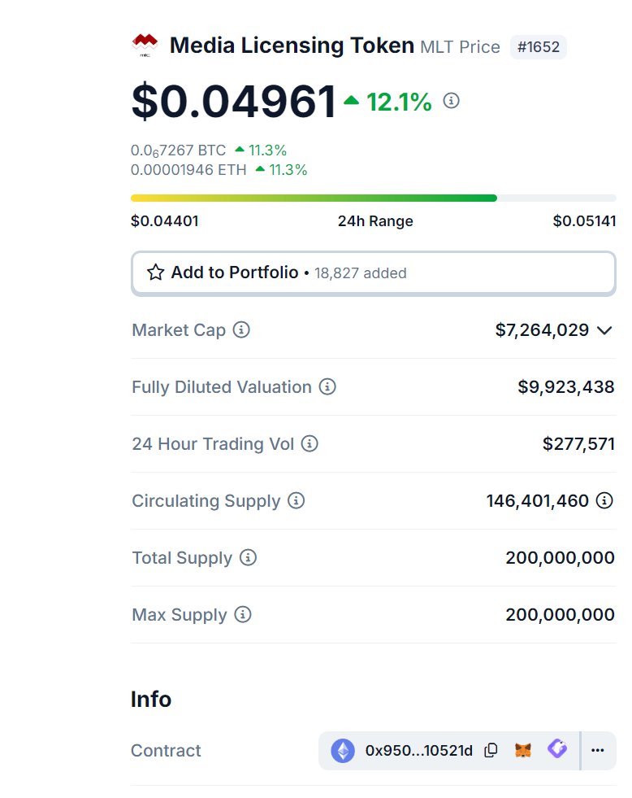
Task: Click the 24h Range label
Action: pyautogui.click(x=375, y=221)
